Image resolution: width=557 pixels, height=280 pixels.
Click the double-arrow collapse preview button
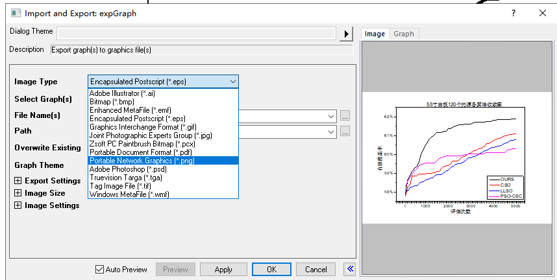point(349,269)
